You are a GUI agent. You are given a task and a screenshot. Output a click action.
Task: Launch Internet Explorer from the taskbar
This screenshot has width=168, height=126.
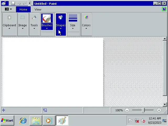click(x=23, y=121)
